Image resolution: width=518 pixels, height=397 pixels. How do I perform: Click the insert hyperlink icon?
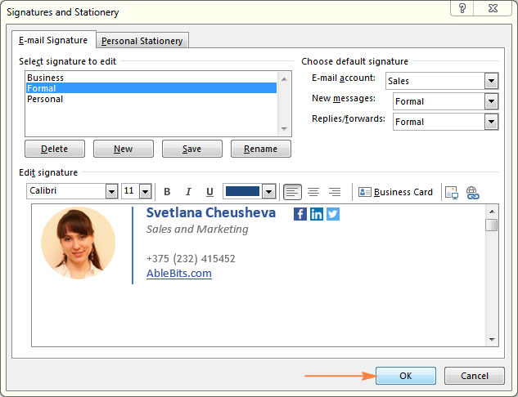tap(472, 192)
